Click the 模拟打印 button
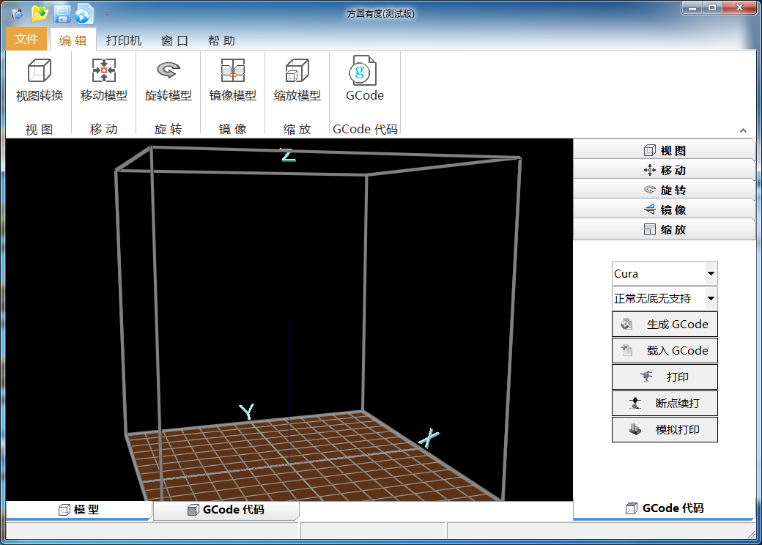 tap(665, 429)
